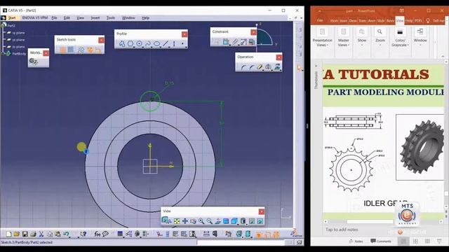Open the Window menu in CATIA
This screenshot has width=449, height=252.
128,17
